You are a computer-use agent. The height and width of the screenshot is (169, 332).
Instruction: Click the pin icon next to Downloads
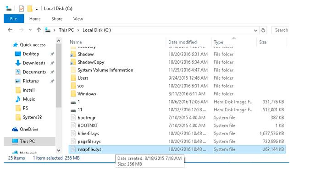[52, 63]
